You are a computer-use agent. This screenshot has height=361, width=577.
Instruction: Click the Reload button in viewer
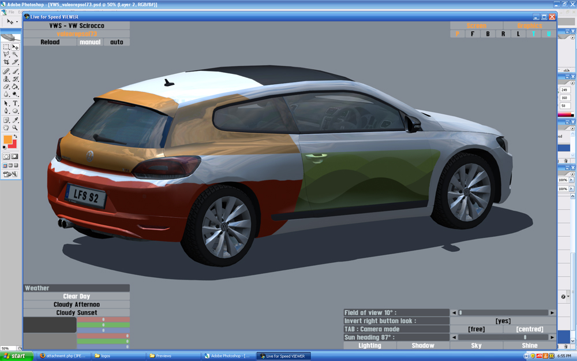click(x=50, y=42)
